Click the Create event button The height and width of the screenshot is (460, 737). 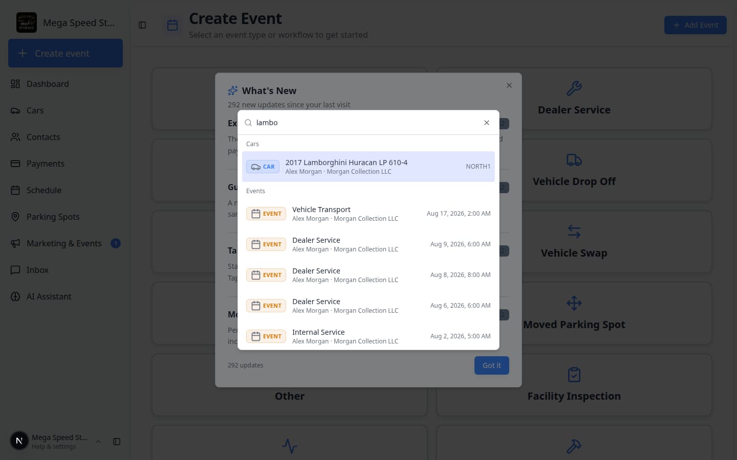click(66, 53)
